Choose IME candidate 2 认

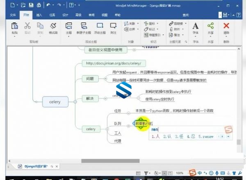[x=167, y=137]
